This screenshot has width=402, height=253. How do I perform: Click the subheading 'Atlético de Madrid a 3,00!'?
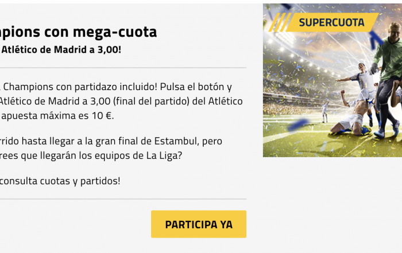pyautogui.click(x=61, y=49)
